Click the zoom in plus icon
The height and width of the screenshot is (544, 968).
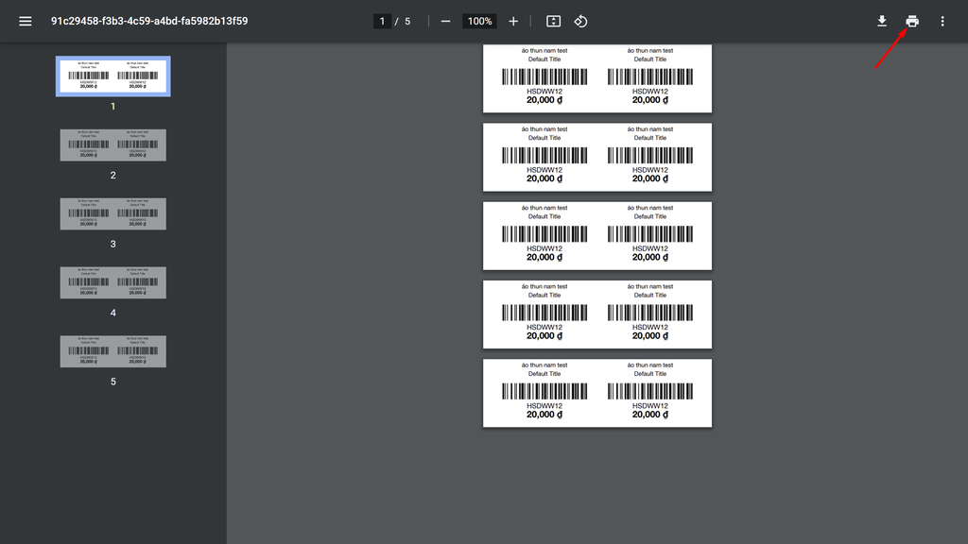pyautogui.click(x=513, y=21)
